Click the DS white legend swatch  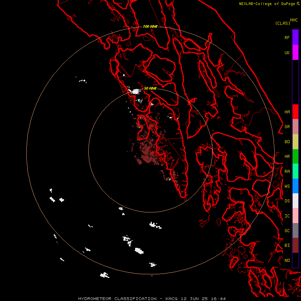point(295,201)
